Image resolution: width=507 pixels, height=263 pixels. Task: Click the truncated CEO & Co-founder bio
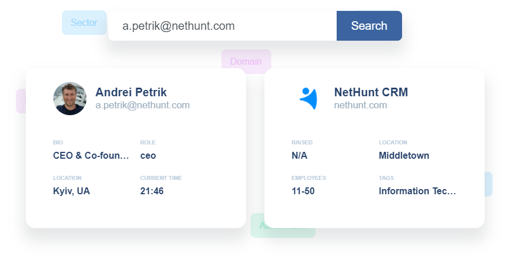[91, 156]
